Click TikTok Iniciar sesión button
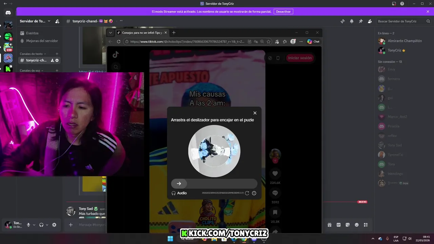The image size is (434, 244). (x=300, y=58)
